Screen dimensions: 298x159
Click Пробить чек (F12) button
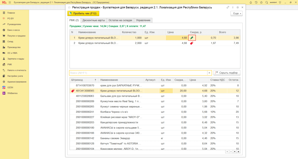pyautogui.click(x=83, y=13)
